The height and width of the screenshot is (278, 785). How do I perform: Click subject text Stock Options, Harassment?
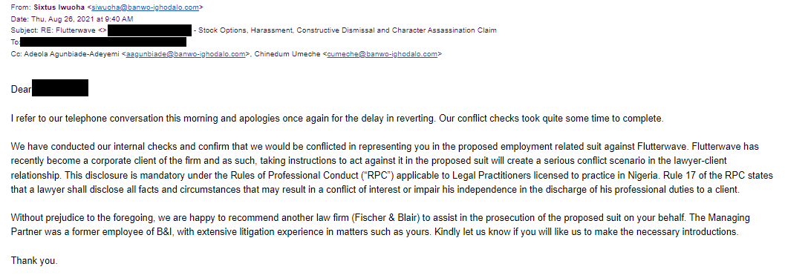[x=246, y=30]
